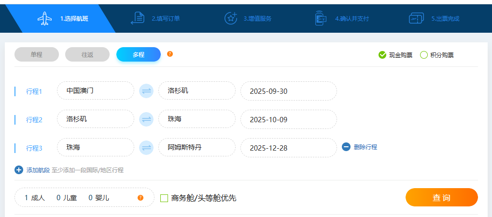
Task: Open trip 2 destination field 珠海
Action: point(197,119)
